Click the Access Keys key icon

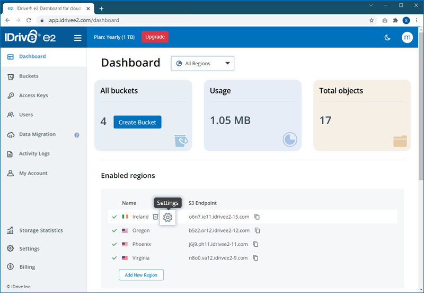tap(11, 96)
